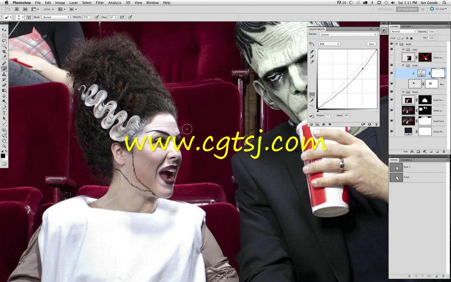Collapse the bride group
Image resolution: width=451 pixels, height=282 pixels.
coord(403,65)
